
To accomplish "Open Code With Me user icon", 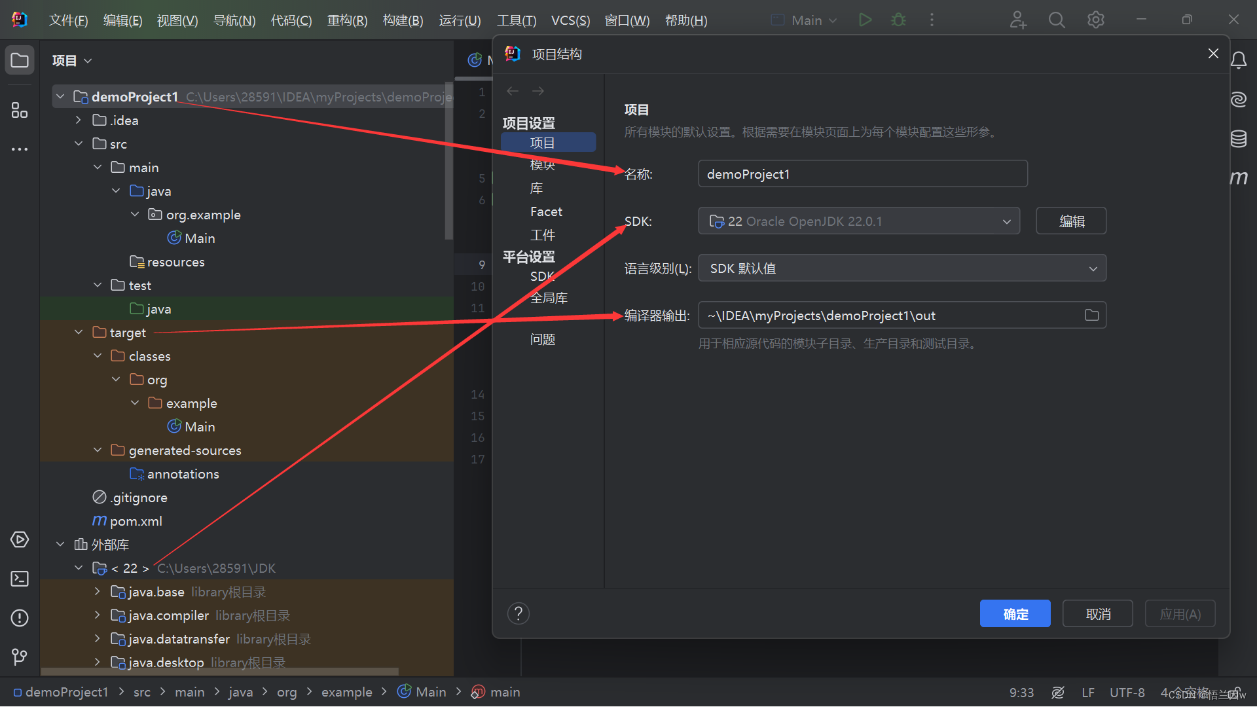I will point(1017,20).
